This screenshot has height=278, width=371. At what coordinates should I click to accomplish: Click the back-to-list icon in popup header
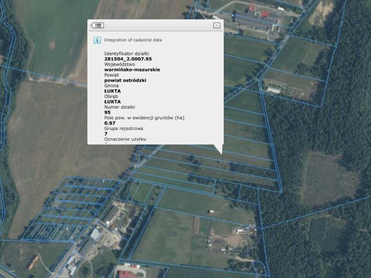97,25
